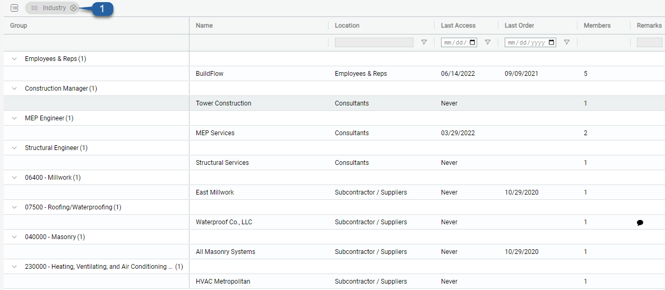This screenshot has height=290, width=665.
Task: Collapse the 06400 - Millwork group
Action: coord(14,178)
